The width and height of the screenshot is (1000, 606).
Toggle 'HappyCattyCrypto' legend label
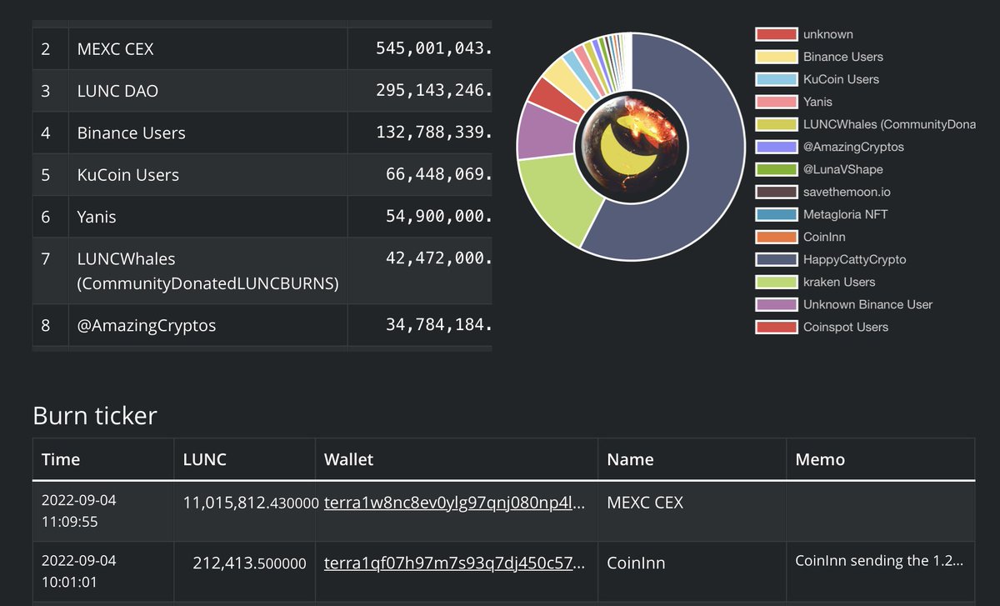tap(855, 259)
